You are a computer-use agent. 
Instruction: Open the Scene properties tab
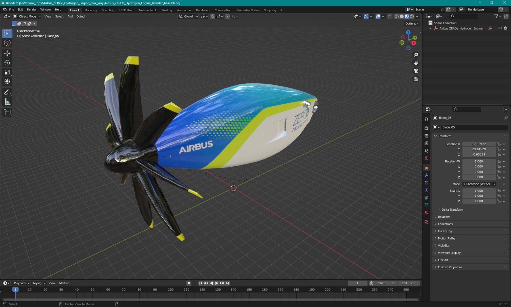(x=426, y=151)
